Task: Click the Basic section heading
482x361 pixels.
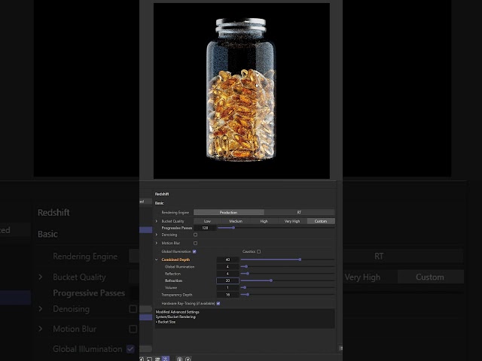Action: click(159, 203)
